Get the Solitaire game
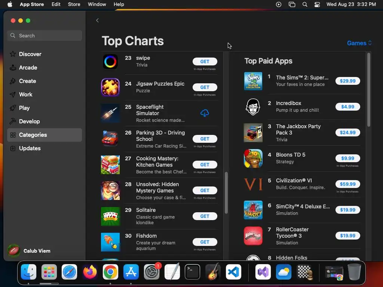The height and width of the screenshot is (287, 383). [x=205, y=216]
